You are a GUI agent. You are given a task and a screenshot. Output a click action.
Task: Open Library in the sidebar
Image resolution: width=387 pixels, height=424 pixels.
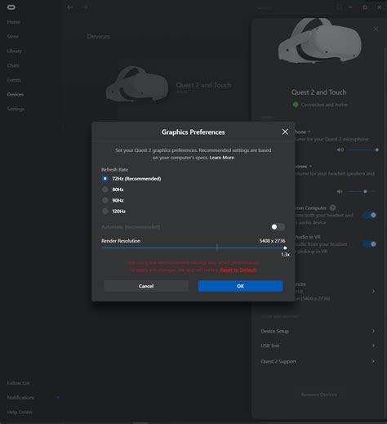15,51
